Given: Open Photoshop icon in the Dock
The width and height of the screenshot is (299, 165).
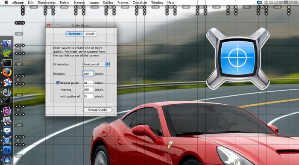Looking at the screenshot, I should [x=7, y=150].
